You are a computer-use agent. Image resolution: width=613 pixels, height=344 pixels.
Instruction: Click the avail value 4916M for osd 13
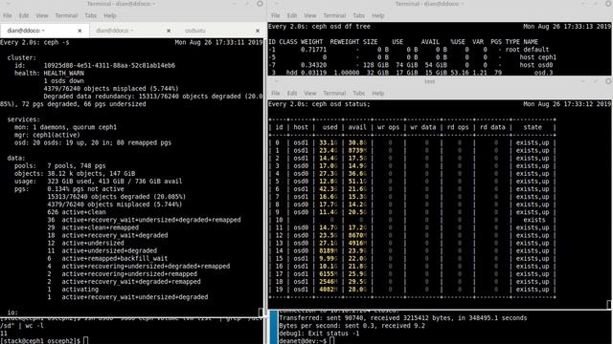point(357,243)
